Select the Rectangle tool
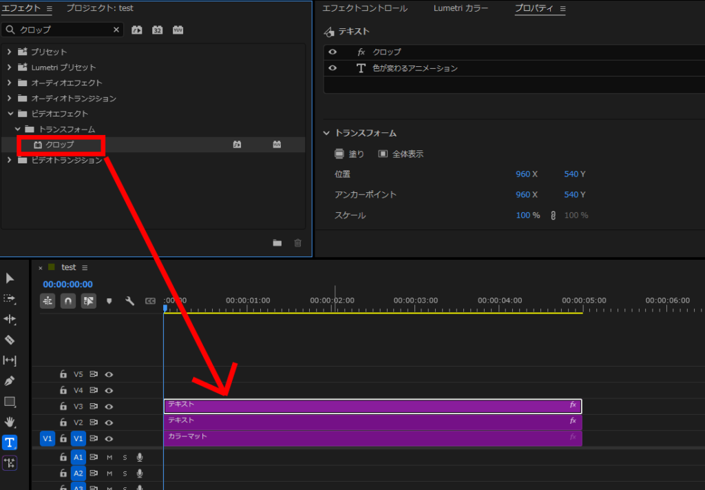 click(10, 401)
